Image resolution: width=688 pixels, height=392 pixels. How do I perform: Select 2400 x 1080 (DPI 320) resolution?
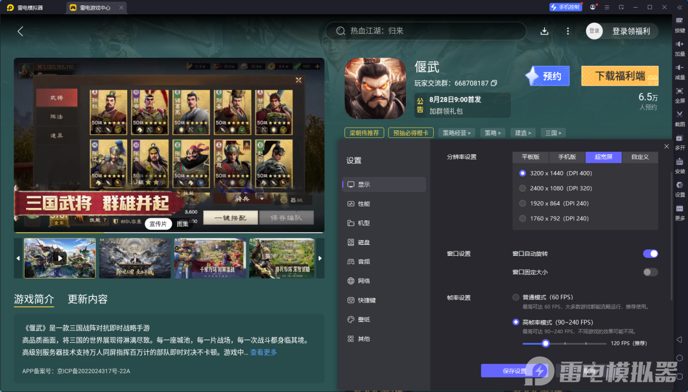[523, 188]
